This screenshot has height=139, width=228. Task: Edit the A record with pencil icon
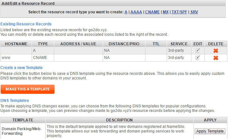[x=198, y=50]
